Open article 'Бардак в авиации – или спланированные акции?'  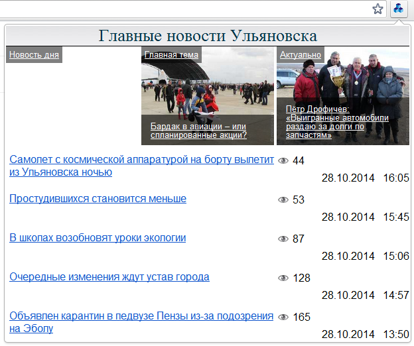(x=198, y=131)
